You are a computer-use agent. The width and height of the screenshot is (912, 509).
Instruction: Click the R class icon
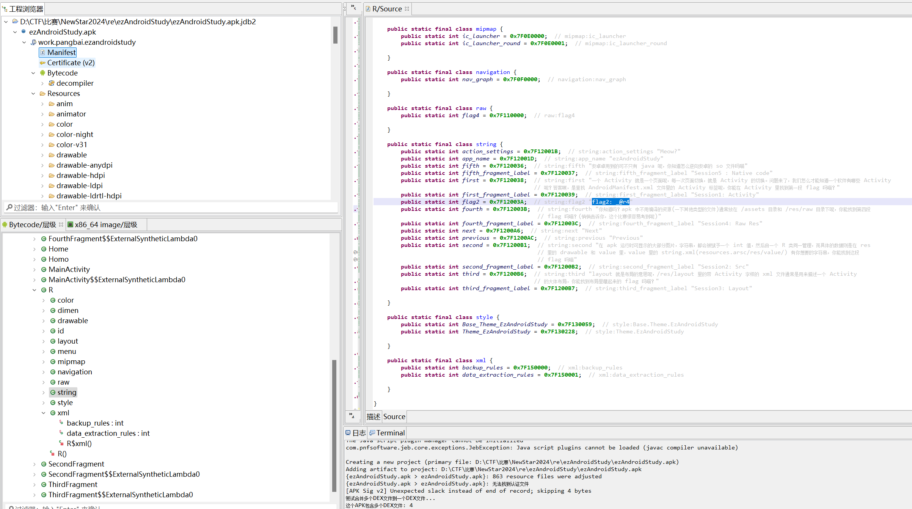pyautogui.click(x=44, y=290)
